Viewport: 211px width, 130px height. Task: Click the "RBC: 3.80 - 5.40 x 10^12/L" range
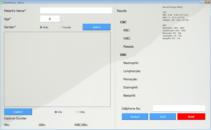coord(175,15)
